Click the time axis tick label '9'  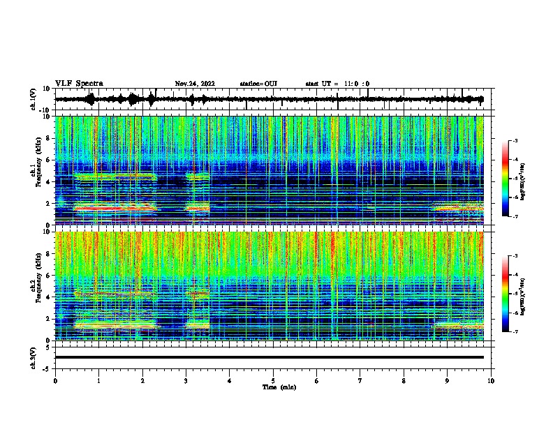(447, 380)
